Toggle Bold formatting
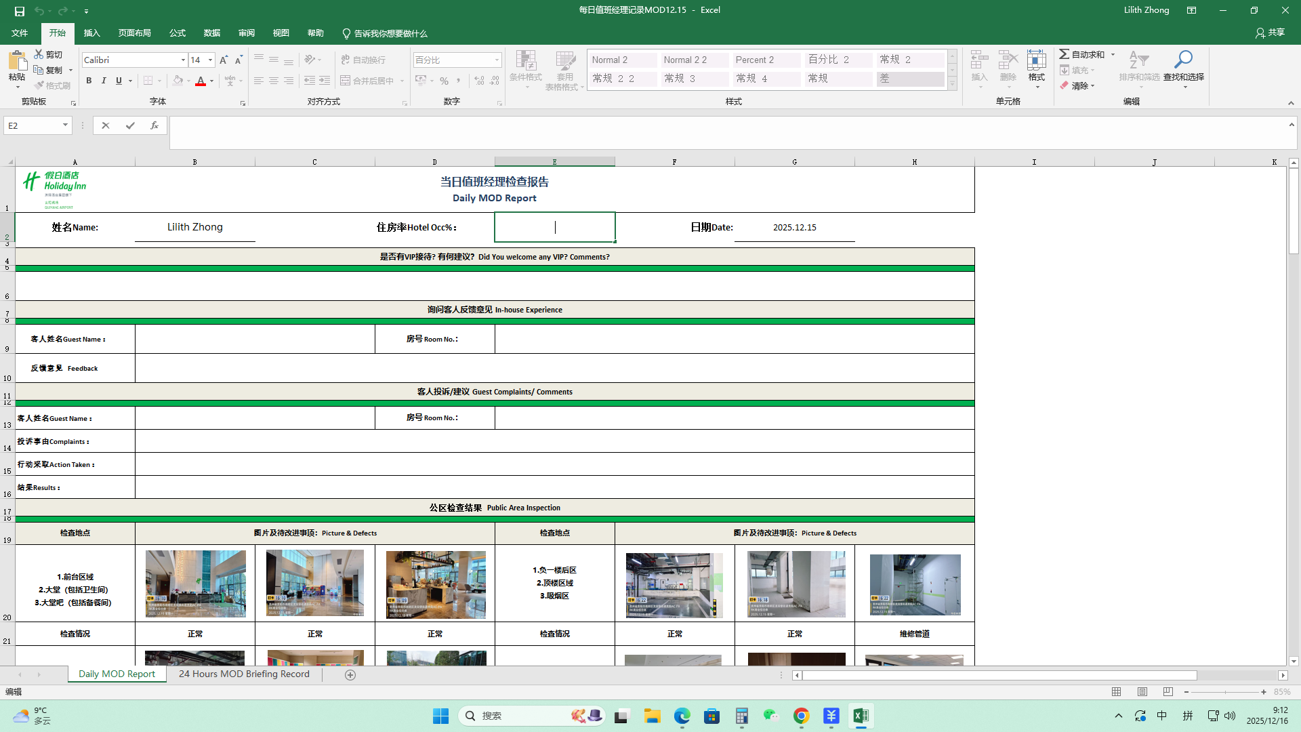 coord(89,81)
